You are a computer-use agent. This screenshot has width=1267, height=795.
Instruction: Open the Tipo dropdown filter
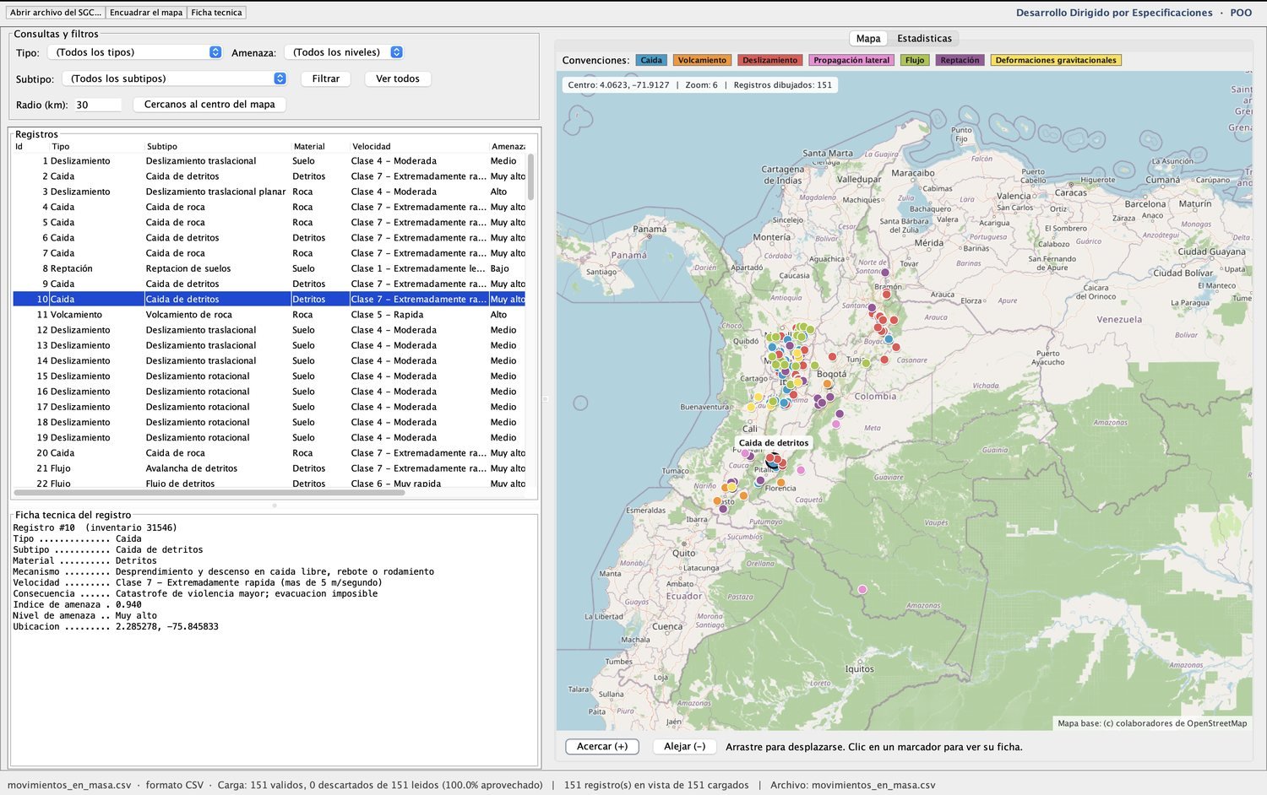(x=134, y=52)
